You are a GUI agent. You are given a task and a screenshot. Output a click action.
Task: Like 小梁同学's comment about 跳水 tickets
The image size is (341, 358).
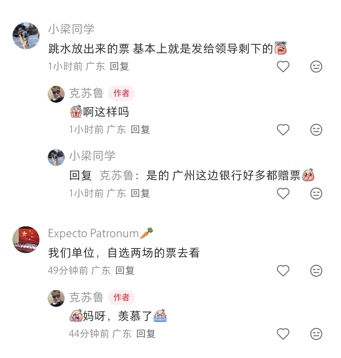[x=283, y=67]
